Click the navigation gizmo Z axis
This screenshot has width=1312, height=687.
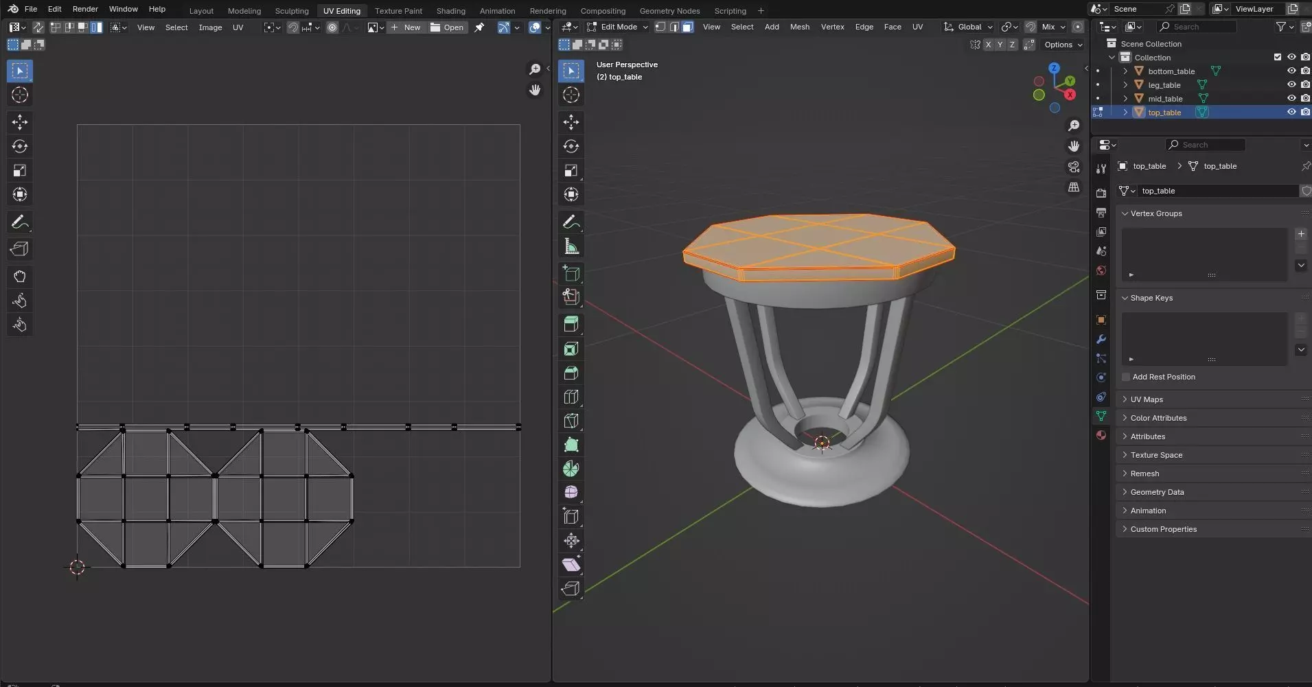click(1054, 68)
